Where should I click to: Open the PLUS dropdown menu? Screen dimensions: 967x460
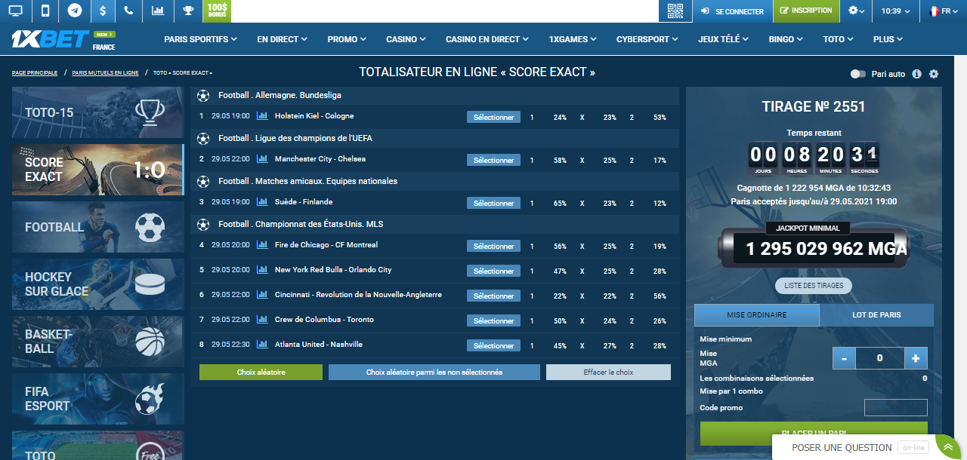coord(888,39)
